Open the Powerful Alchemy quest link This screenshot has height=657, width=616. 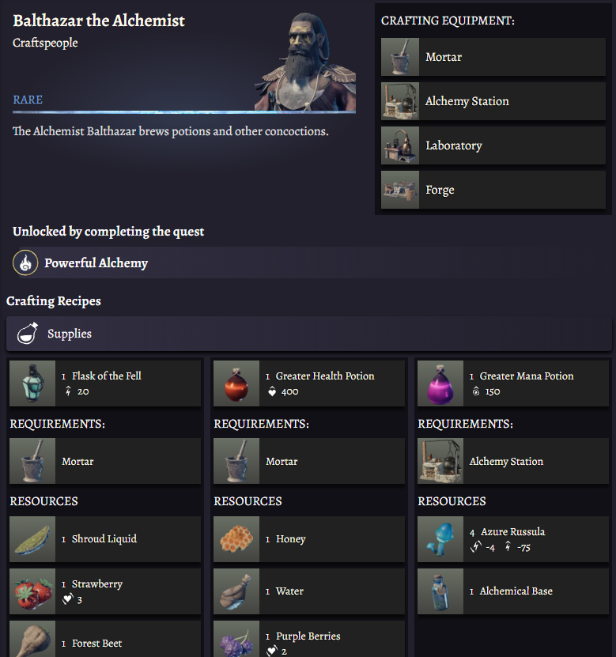[96, 262]
